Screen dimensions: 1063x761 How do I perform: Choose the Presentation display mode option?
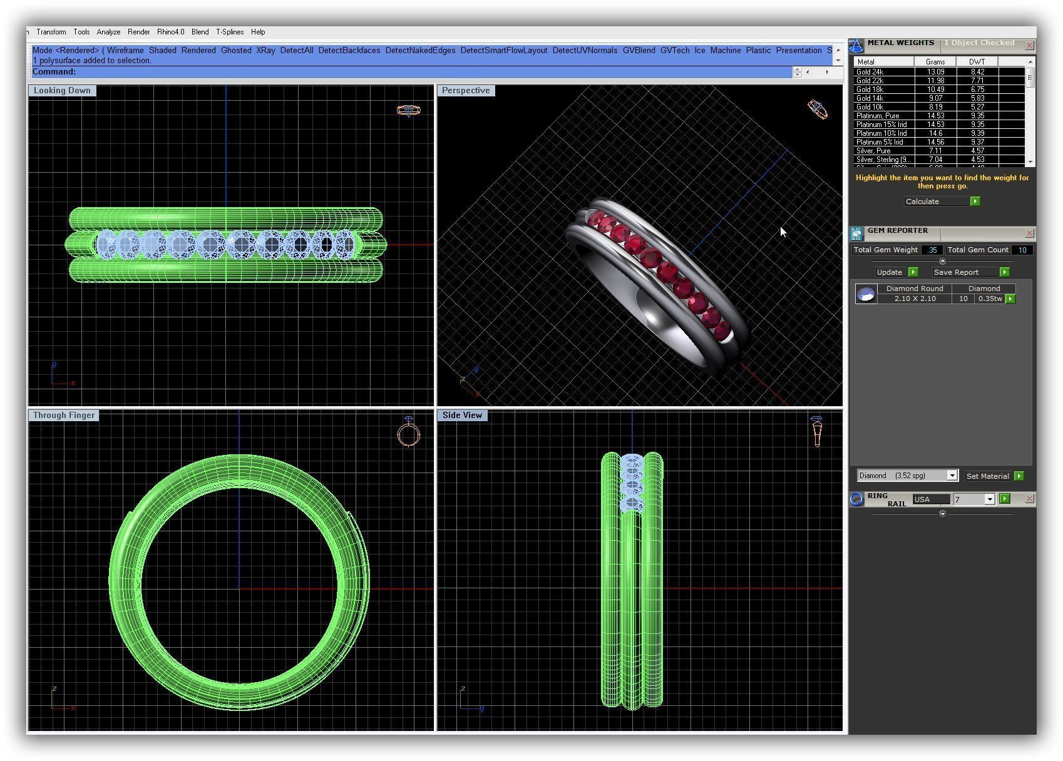coord(799,51)
